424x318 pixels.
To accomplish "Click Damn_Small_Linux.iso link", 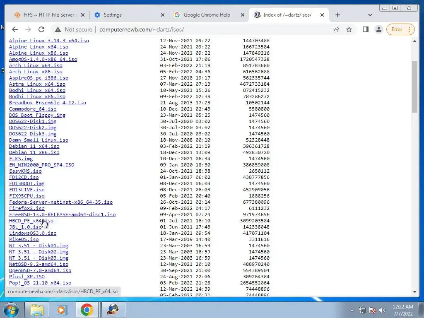I will 39,140.
